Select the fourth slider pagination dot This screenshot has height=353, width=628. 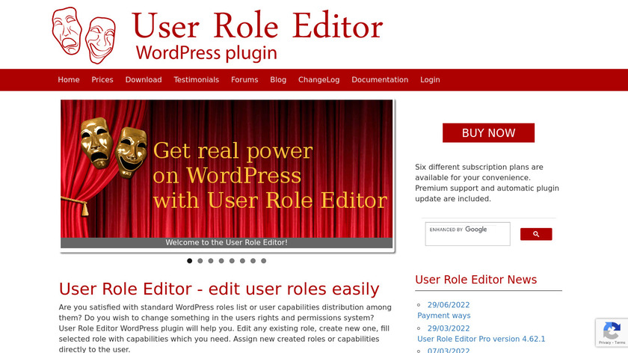click(221, 261)
